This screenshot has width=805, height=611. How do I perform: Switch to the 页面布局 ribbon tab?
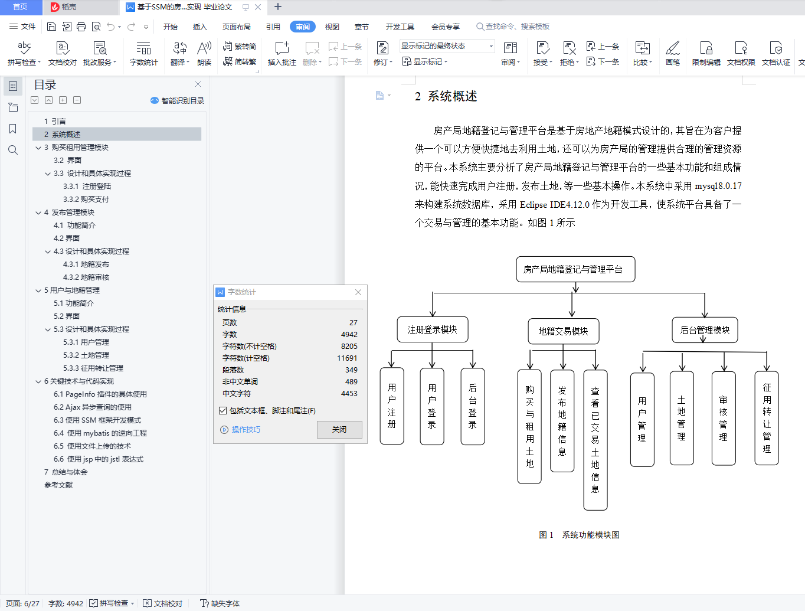click(x=237, y=27)
